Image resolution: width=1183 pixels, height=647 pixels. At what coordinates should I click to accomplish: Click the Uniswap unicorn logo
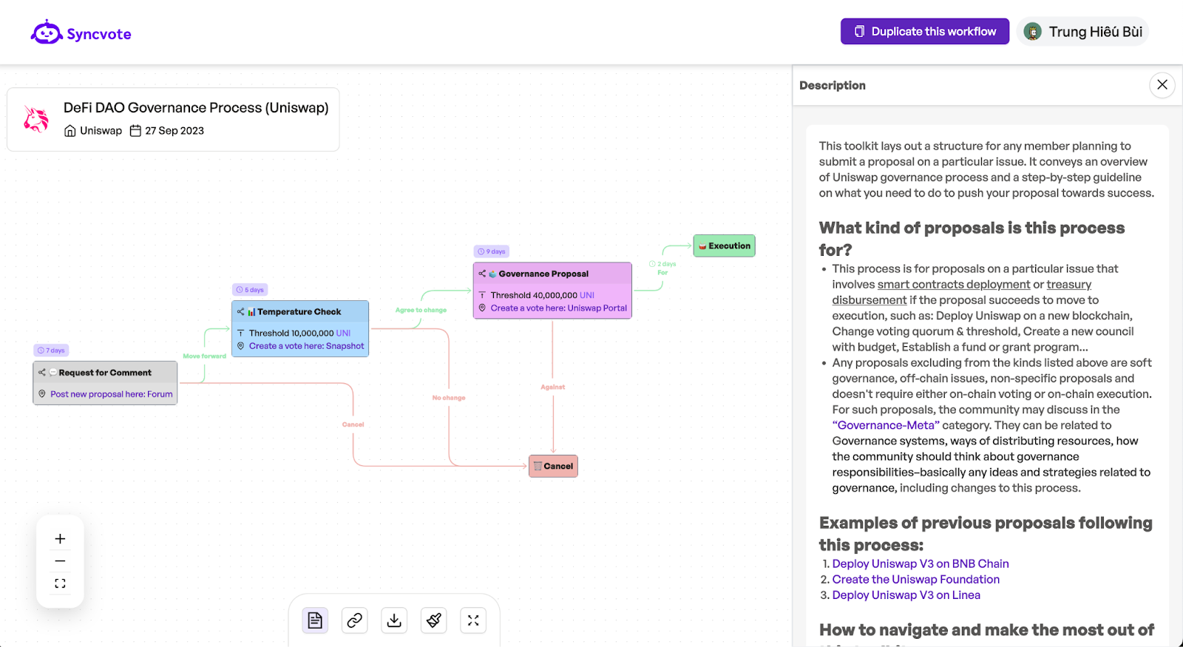click(x=35, y=119)
